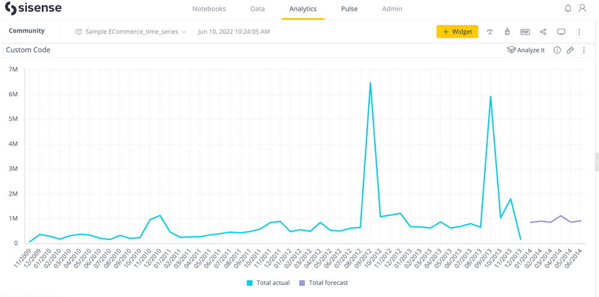Click the monitor display icon

tap(561, 32)
